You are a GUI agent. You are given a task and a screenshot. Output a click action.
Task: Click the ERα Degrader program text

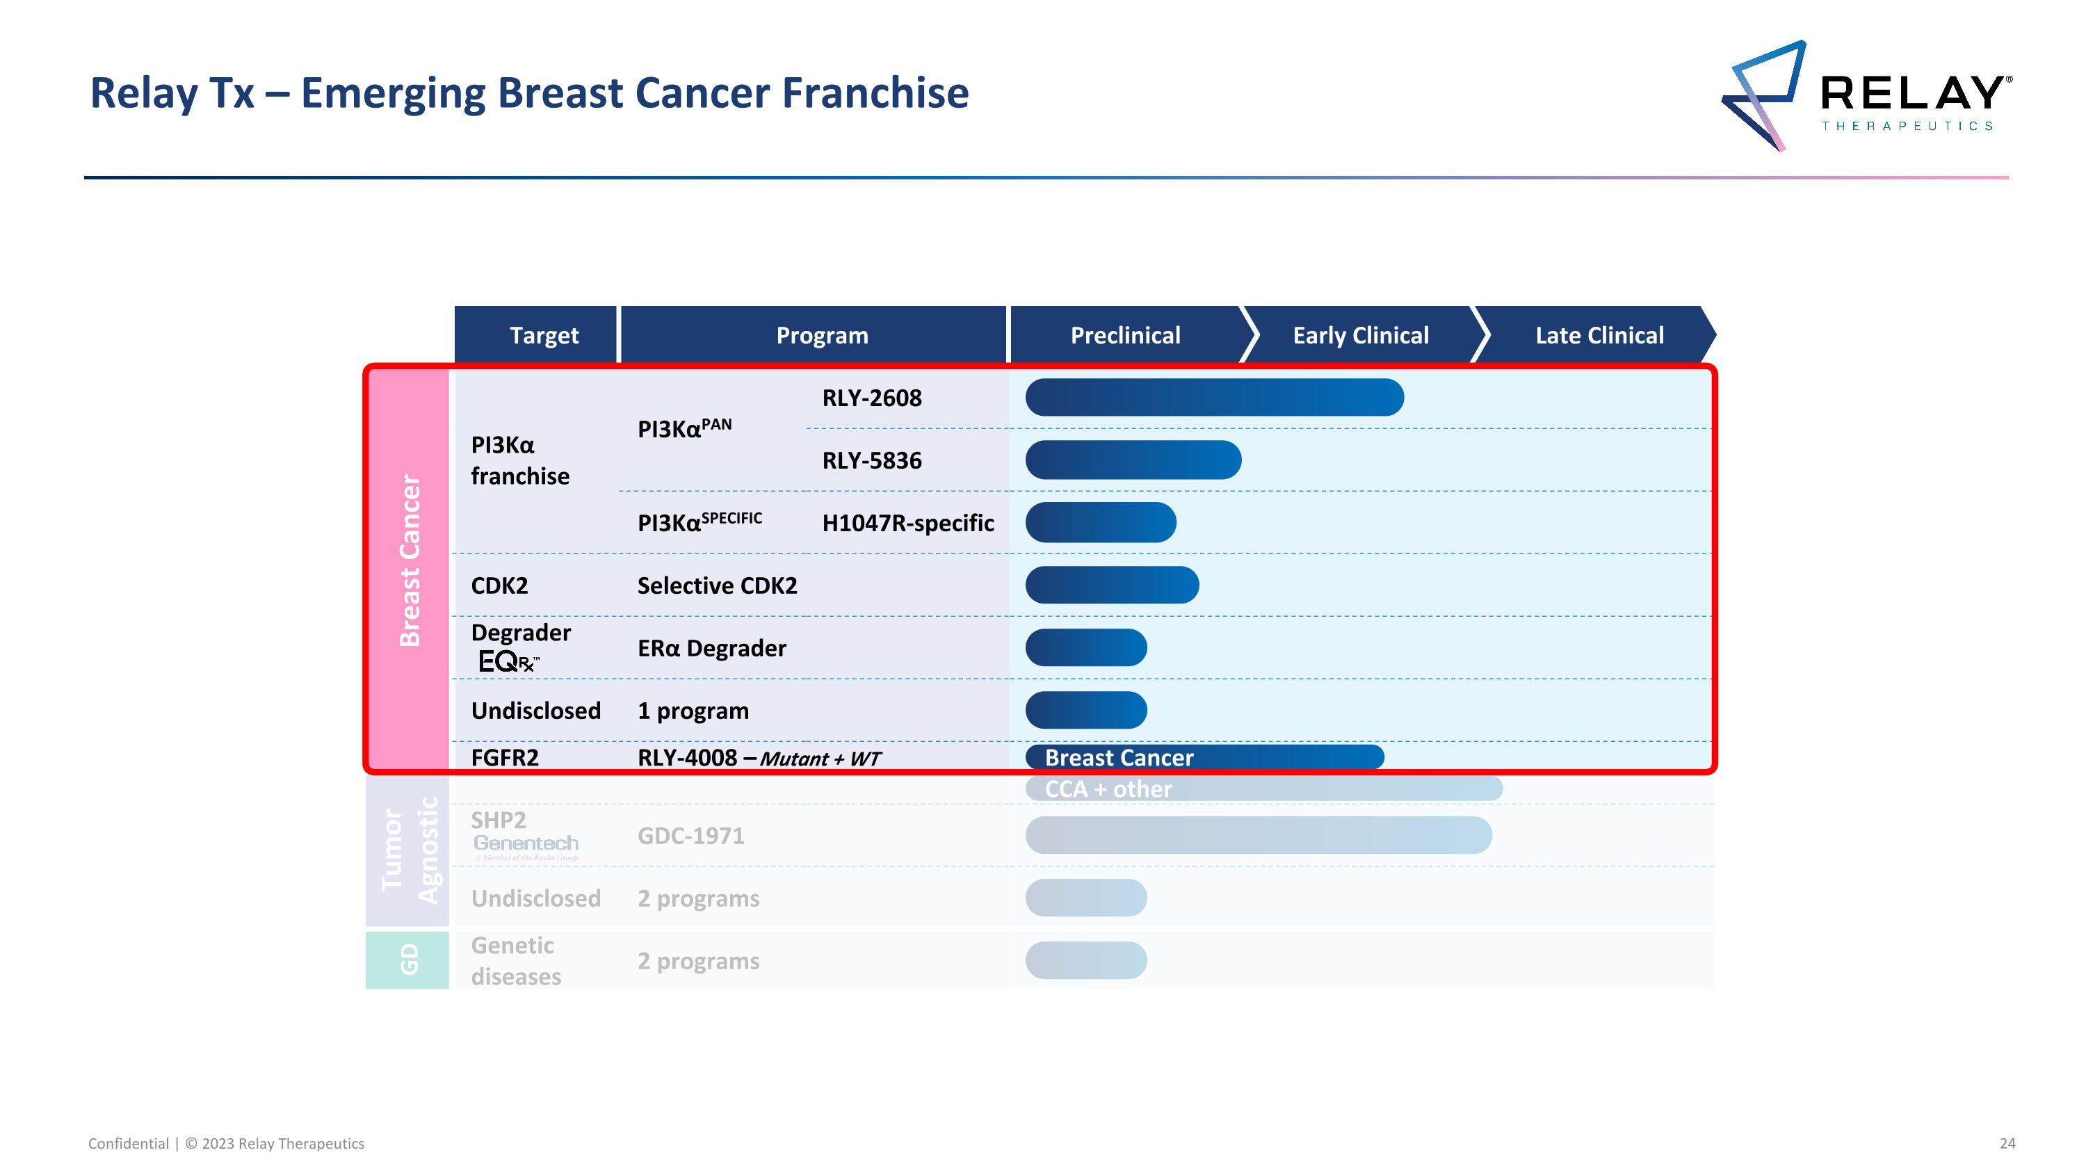pyautogui.click(x=711, y=649)
